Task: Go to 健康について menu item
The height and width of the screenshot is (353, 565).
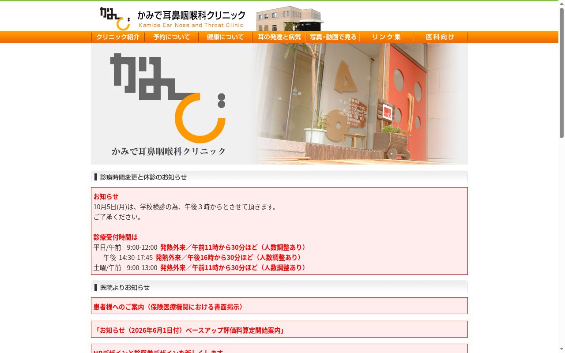Action: click(x=225, y=37)
